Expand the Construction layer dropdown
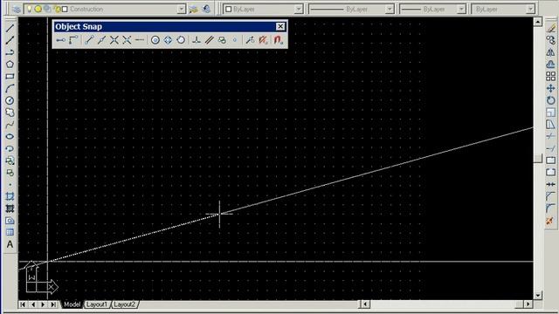Screen dimensions: 559x314 point(181,10)
